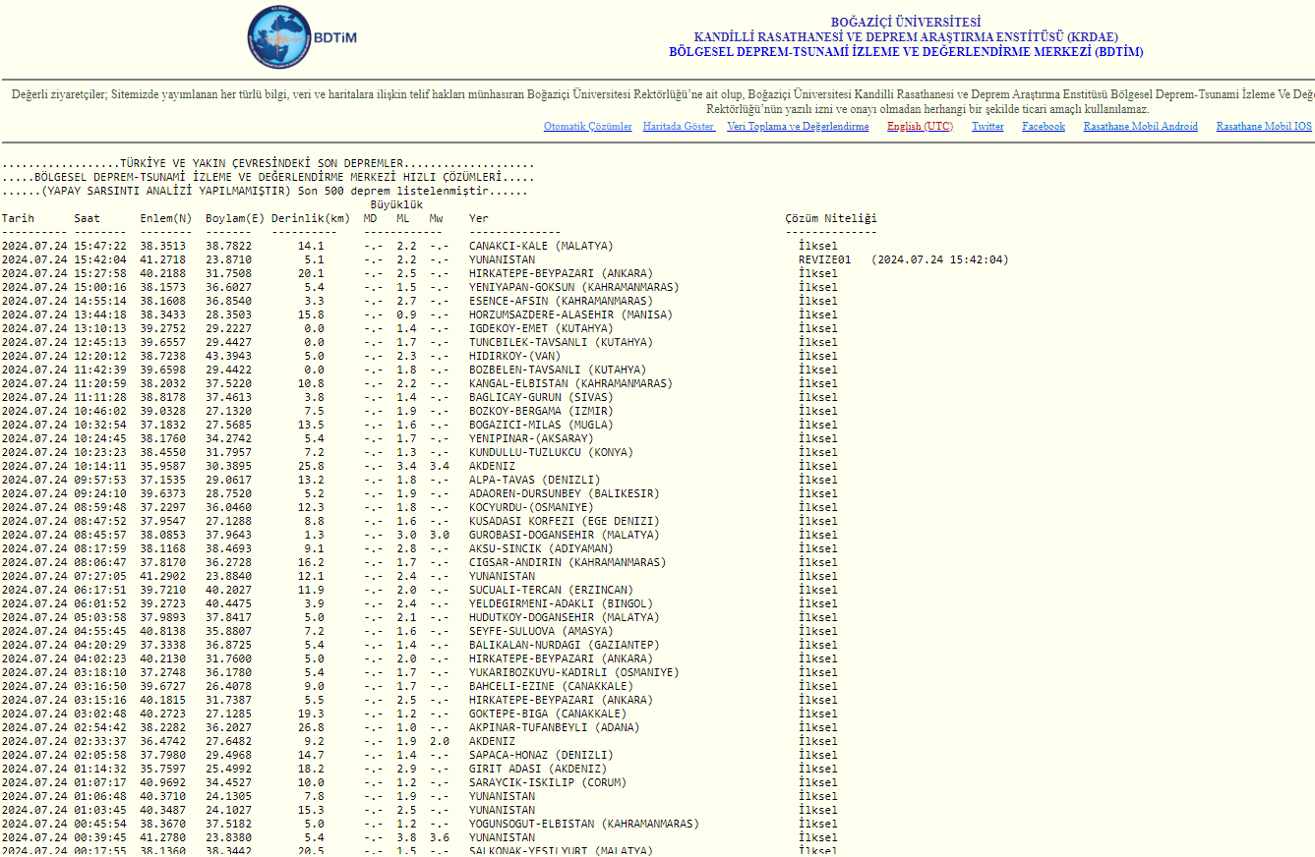Image resolution: width=1315 pixels, height=857 pixels.
Task: Click the Enlem(N) column header
Action: [165, 218]
